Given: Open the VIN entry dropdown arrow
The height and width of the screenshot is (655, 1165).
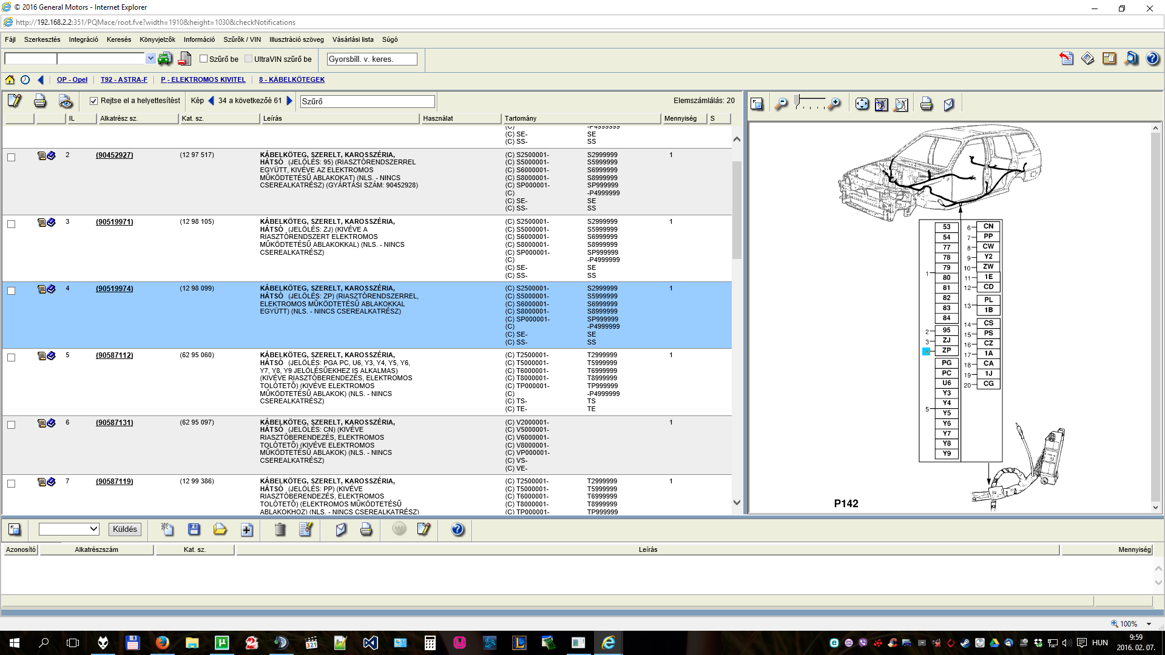Looking at the screenshot, I should click(x=150, y=59).
